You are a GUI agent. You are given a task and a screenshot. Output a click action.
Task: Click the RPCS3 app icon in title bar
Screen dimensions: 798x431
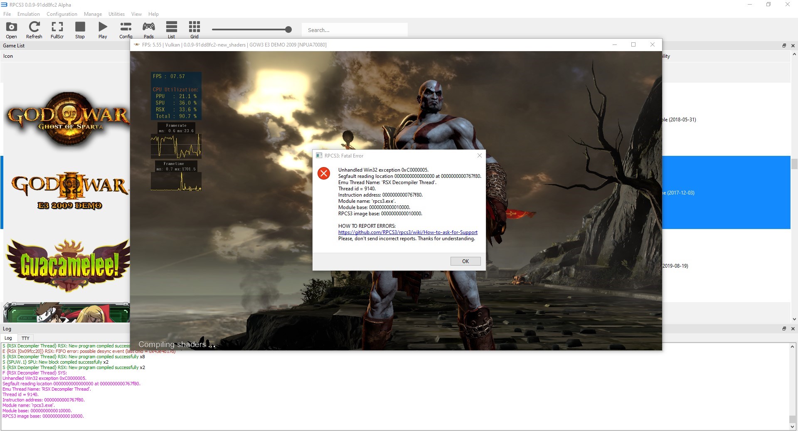tap(4, 5)
